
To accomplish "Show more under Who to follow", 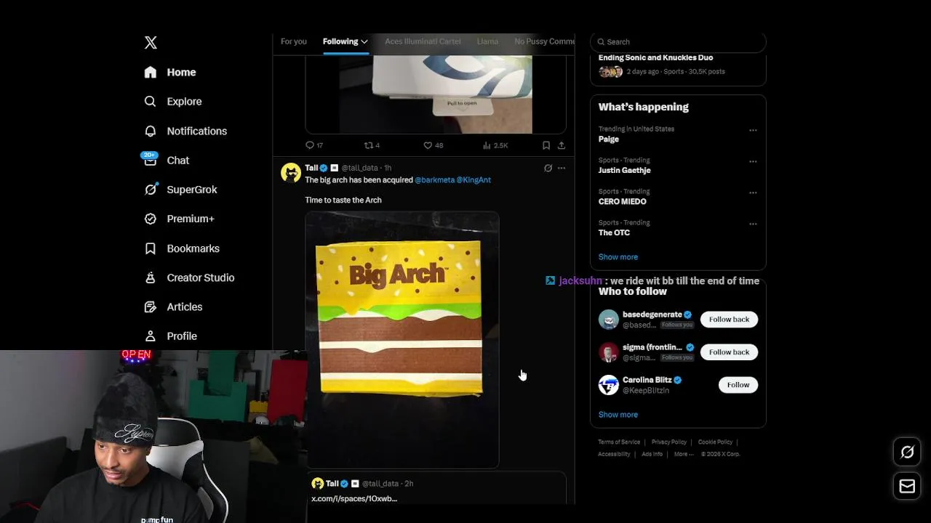I will pyautogui.click(x=618, y=414).
